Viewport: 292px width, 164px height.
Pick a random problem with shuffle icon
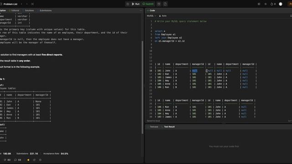(x=32, y=4)
